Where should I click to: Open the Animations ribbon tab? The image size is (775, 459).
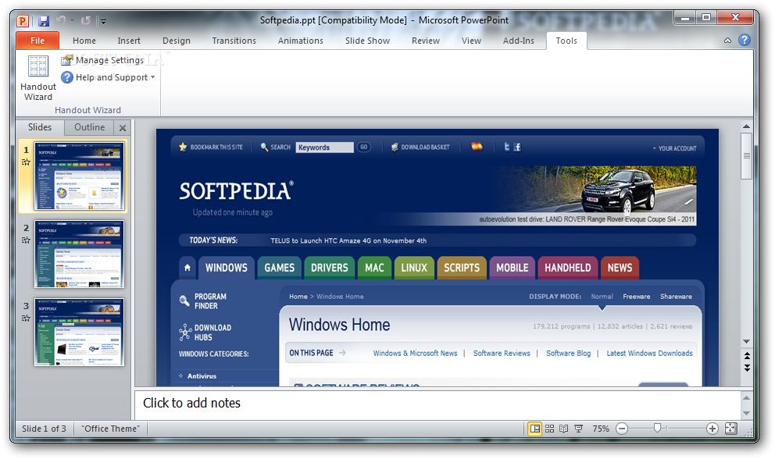(301, 41)
